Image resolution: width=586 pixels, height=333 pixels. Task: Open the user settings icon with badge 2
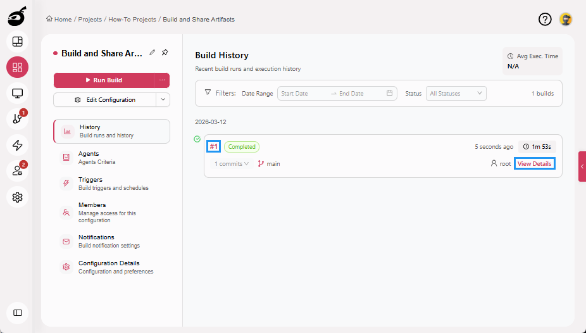pos(17,171)
